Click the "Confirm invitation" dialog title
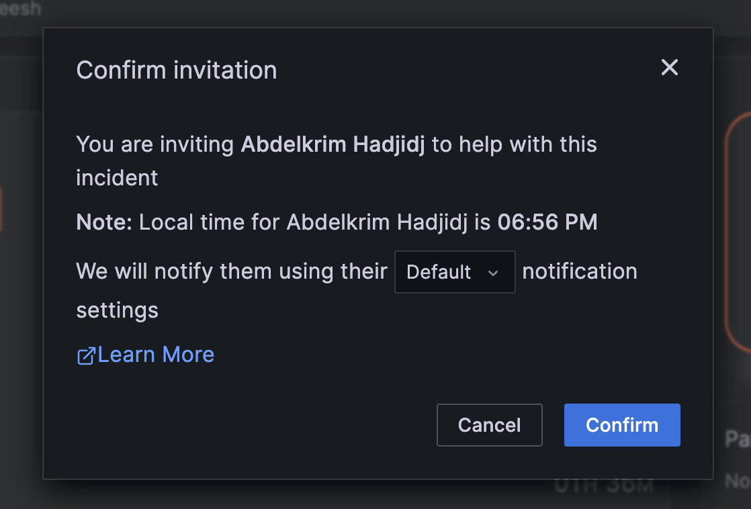Viewport: 751px width, 509px height. [177, 71]
